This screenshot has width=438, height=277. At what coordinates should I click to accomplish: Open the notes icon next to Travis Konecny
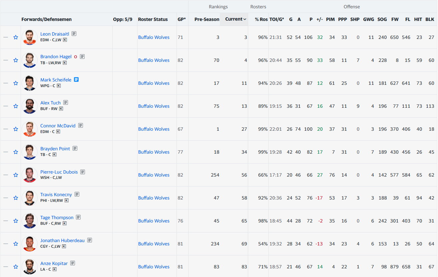point(77,194)
